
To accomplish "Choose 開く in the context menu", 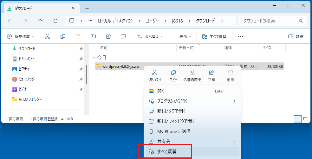I will pyautogui.click(x=192, y=91).
